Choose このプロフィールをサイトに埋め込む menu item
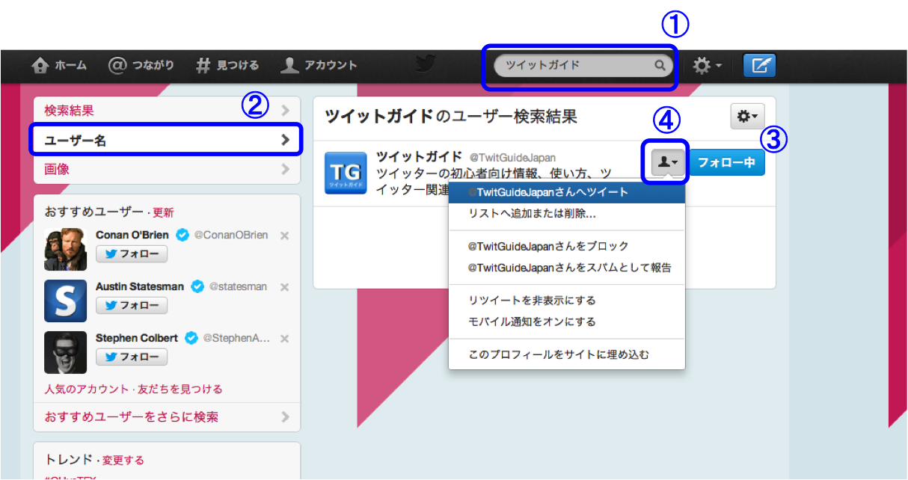The width and height of the screenshot is (908, 480). pos(567,354)
